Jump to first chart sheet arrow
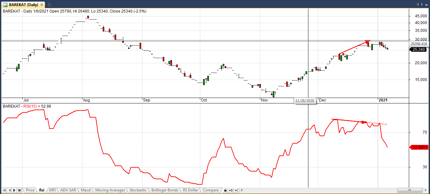The image size is (430, 194). point(5,190)
